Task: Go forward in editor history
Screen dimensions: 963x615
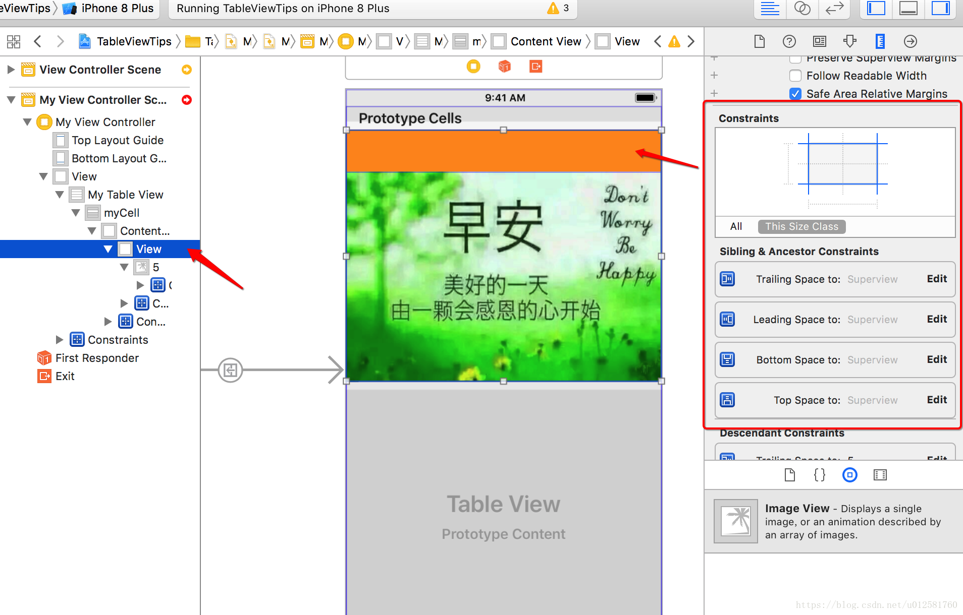Action: click(60, 41)
